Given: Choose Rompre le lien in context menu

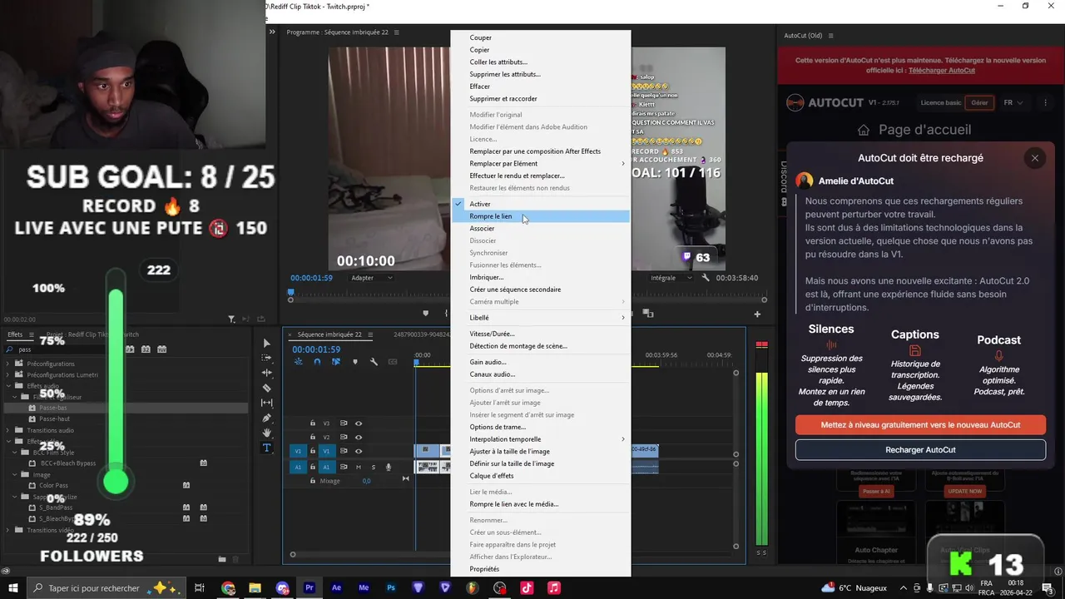Looking at the screenshot, I should click(541, 216).
